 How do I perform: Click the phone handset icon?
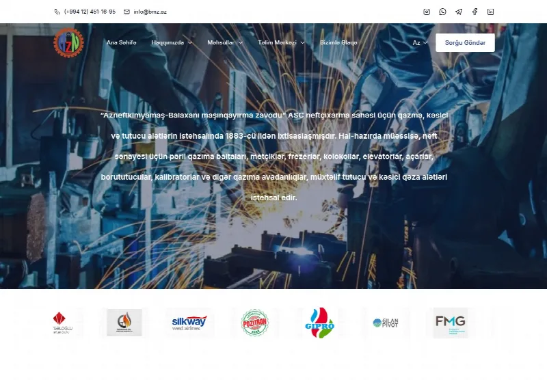coord(57,12)
